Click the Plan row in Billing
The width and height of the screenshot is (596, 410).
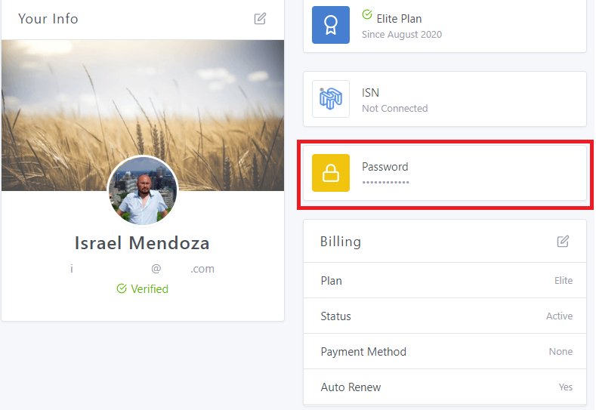[x=445, y=281]
